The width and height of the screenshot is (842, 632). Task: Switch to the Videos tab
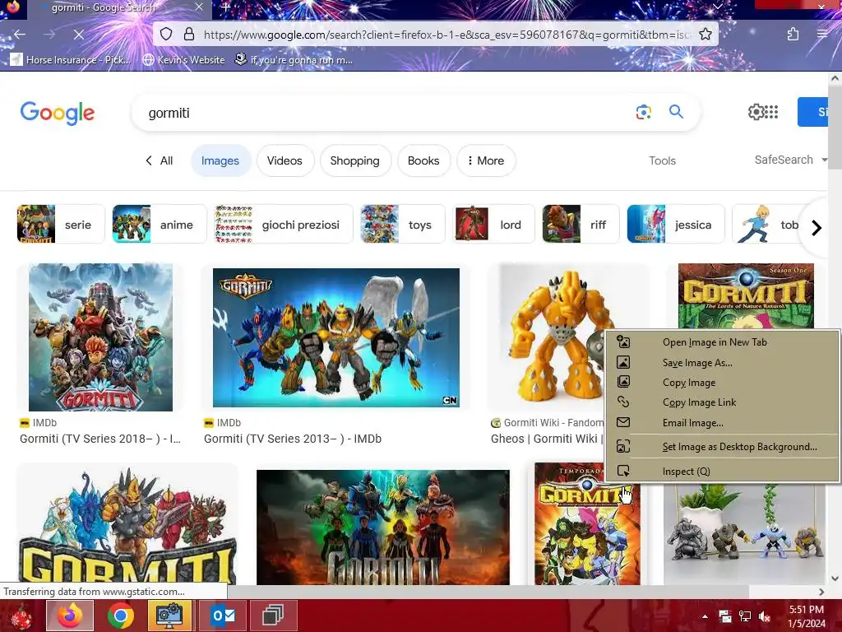coord(285,160)
